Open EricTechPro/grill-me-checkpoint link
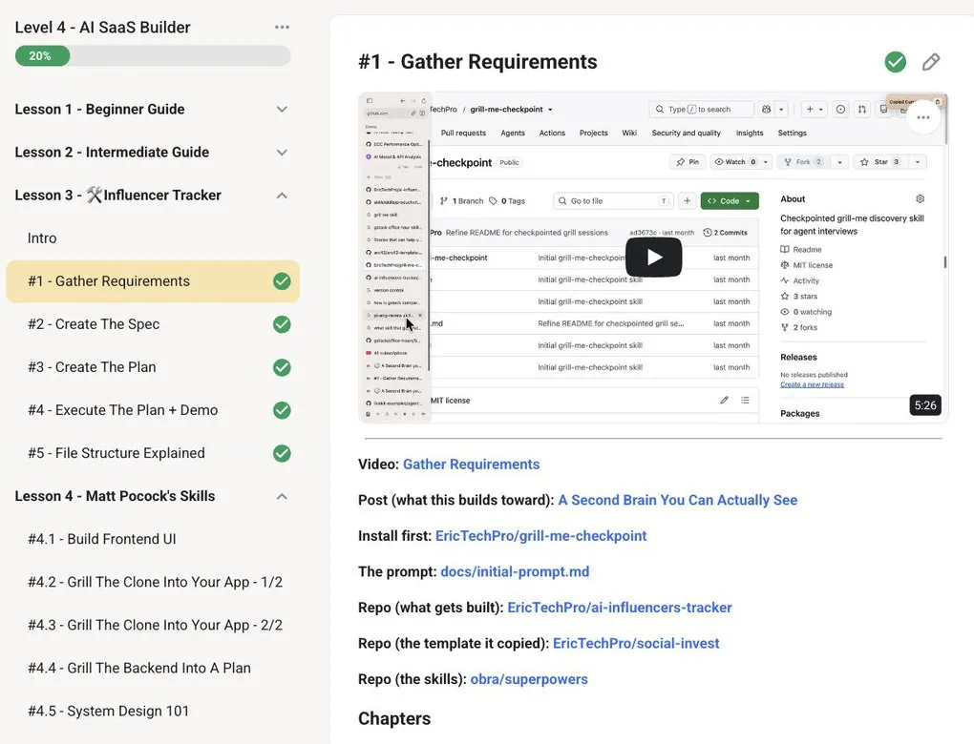Viewport: 974px width, 744px height. tap(541, 536)
